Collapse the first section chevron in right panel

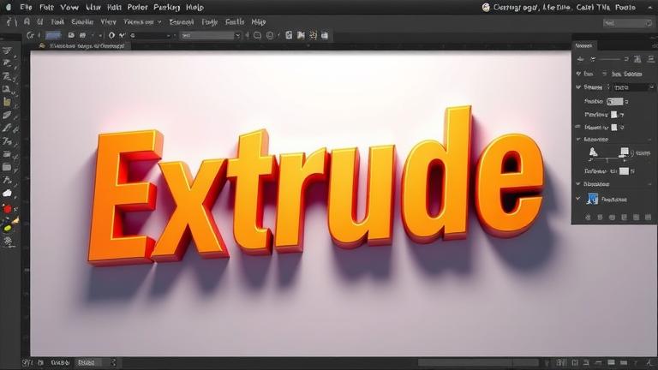click(x=578, y=74)
